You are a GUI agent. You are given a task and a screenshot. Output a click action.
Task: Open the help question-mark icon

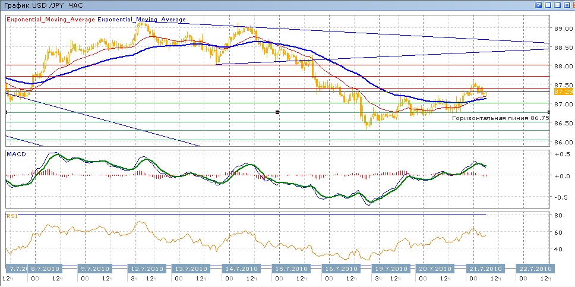539,5
